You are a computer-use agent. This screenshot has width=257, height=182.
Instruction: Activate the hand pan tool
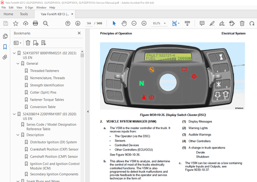[x=124, y=24]
